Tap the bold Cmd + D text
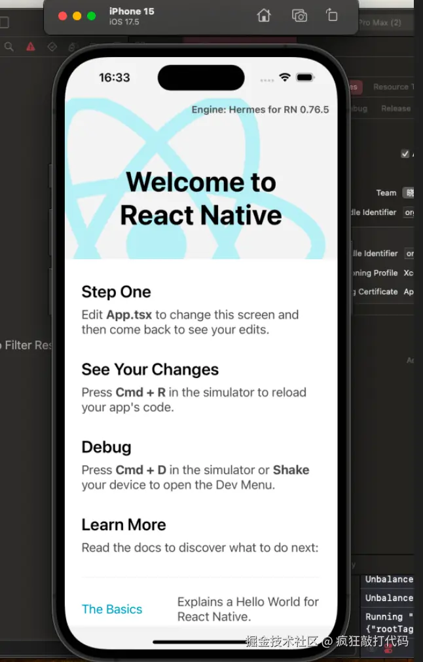 click(x=141, y=470)
